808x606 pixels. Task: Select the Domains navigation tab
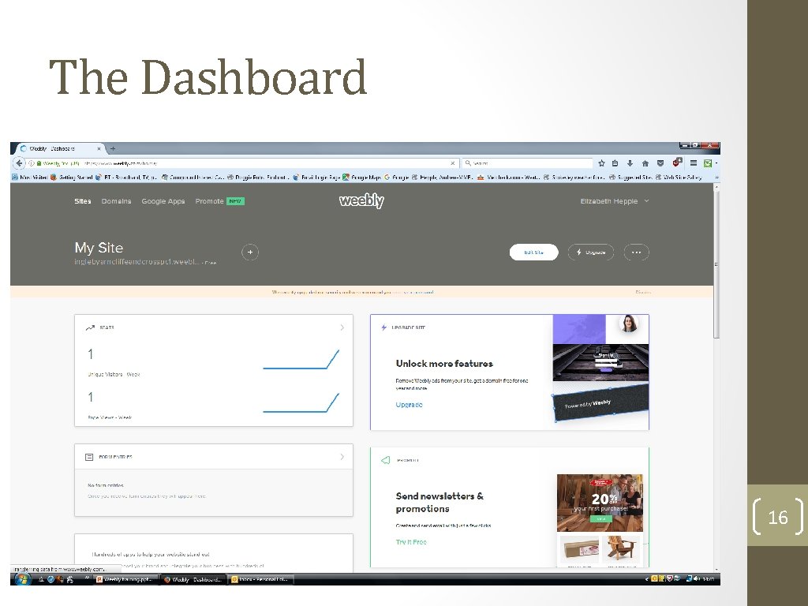pos(116,201)
